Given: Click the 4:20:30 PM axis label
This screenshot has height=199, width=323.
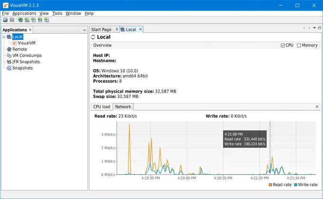Looking at the screenshot, I should (223, 178).
